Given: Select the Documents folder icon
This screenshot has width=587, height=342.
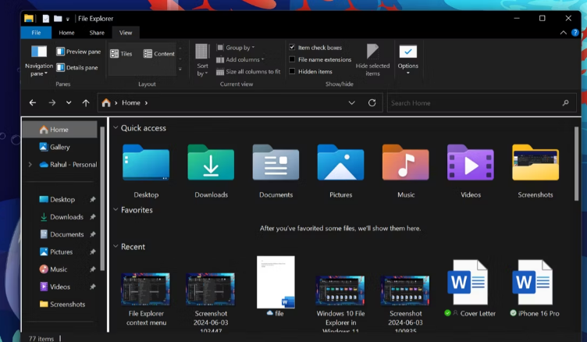Looking at the screenshot, I should pos(276,163).
